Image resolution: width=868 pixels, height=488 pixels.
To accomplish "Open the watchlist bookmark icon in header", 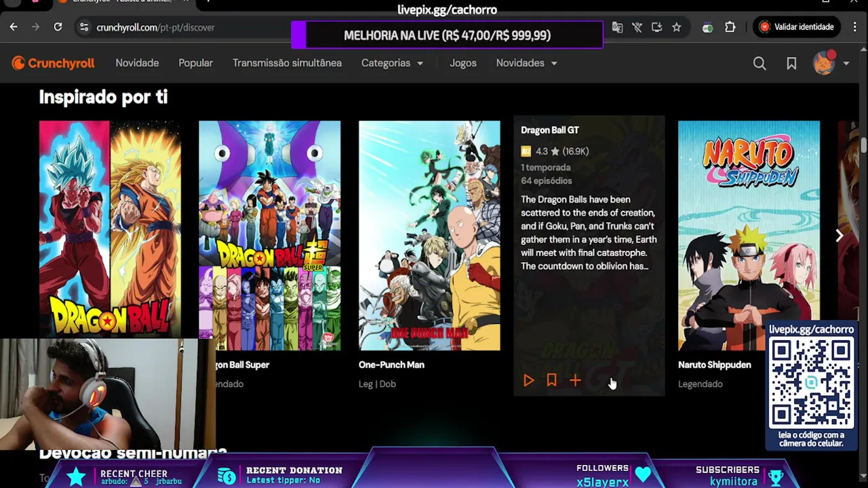I will [x=791, y=63].
